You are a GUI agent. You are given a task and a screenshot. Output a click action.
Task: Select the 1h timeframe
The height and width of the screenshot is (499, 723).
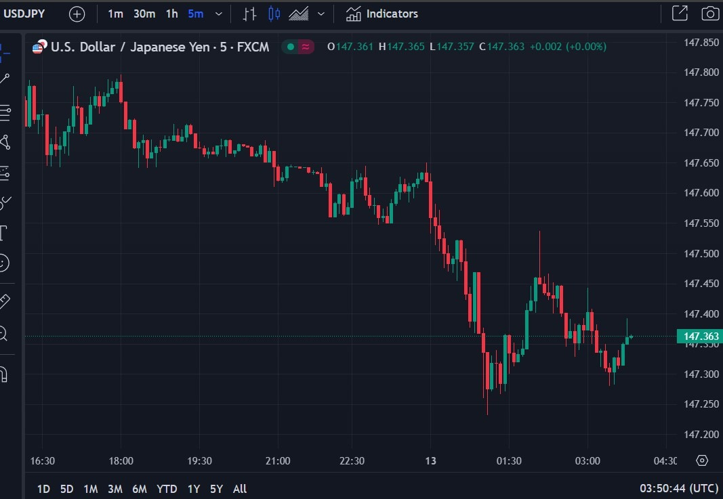172,14
